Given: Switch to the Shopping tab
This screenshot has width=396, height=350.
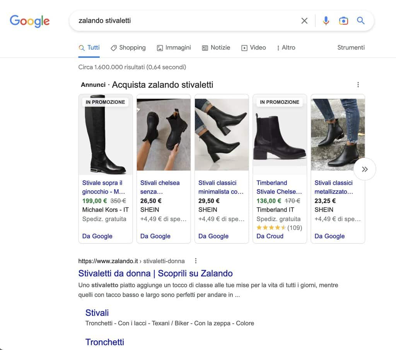Looking at the screenshot, I should [x=128, y=48].
